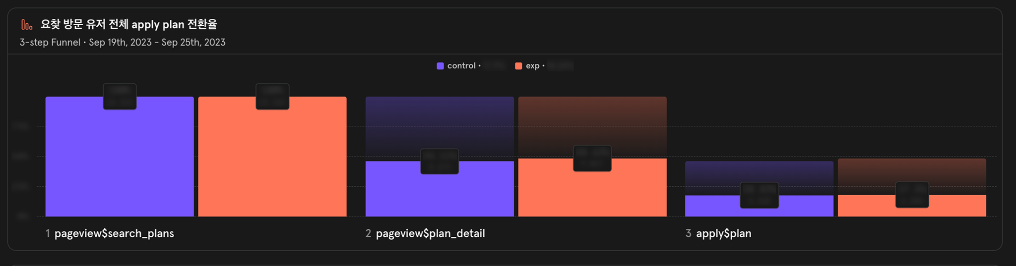Click step label '2 pageview$plan_detail'
Viewport: 1016px width, 266px height.
[425, 233]
